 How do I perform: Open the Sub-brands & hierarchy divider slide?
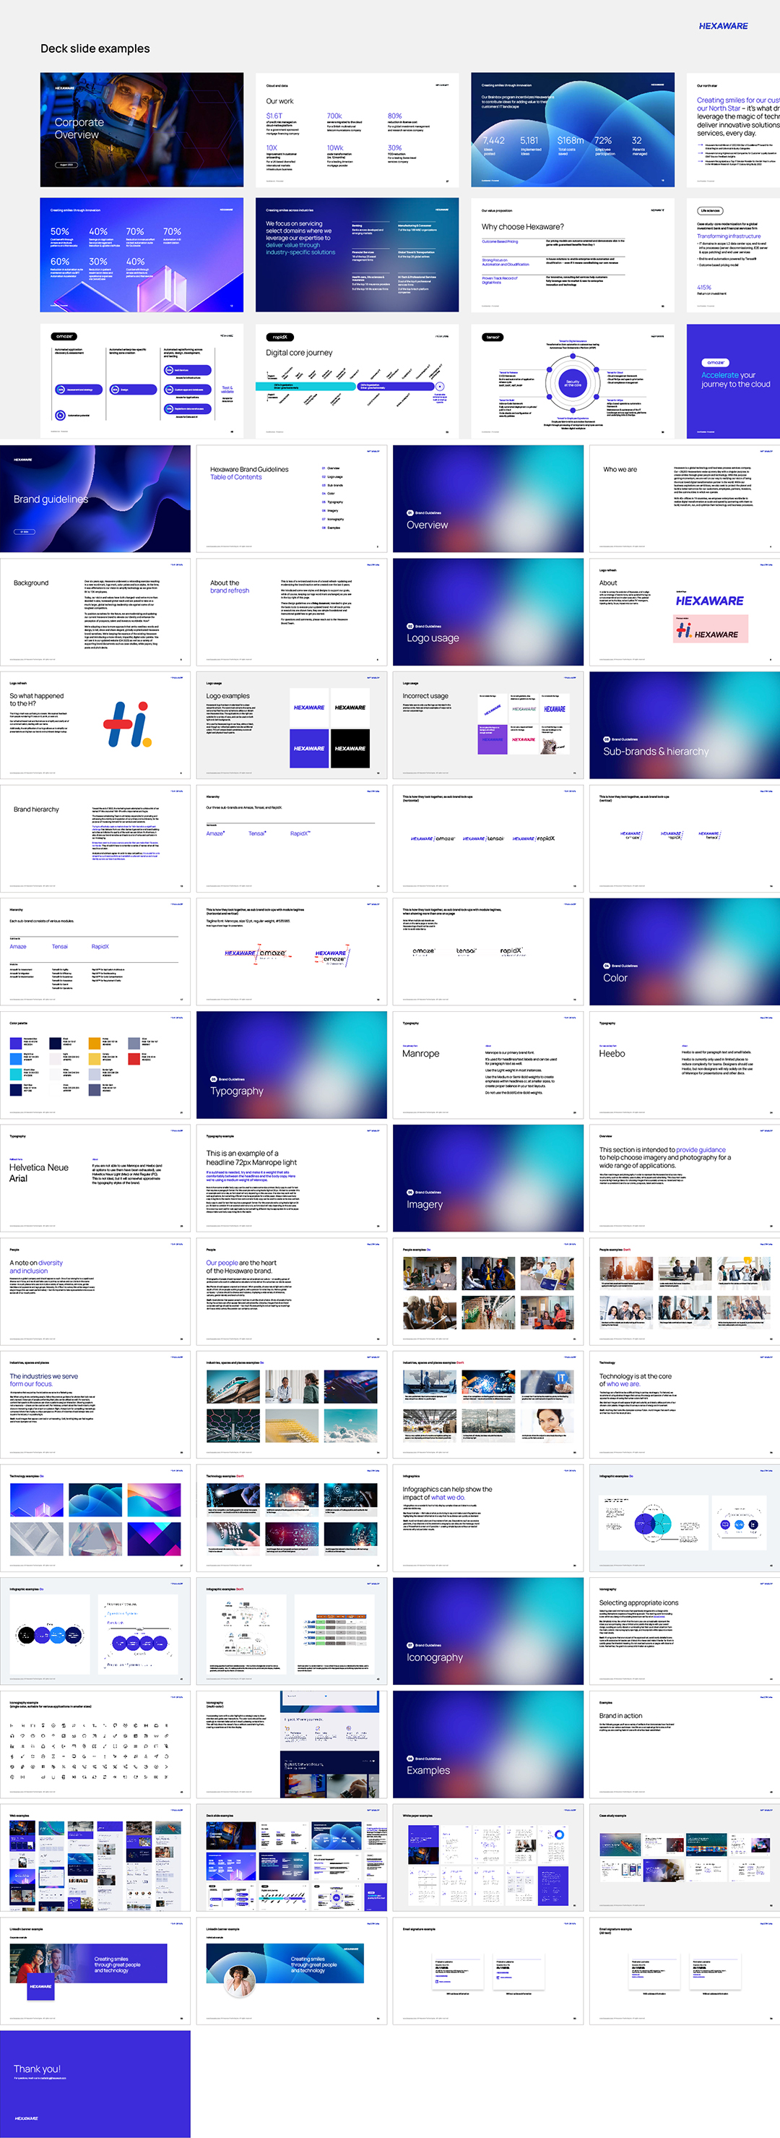tap(684, 726)
